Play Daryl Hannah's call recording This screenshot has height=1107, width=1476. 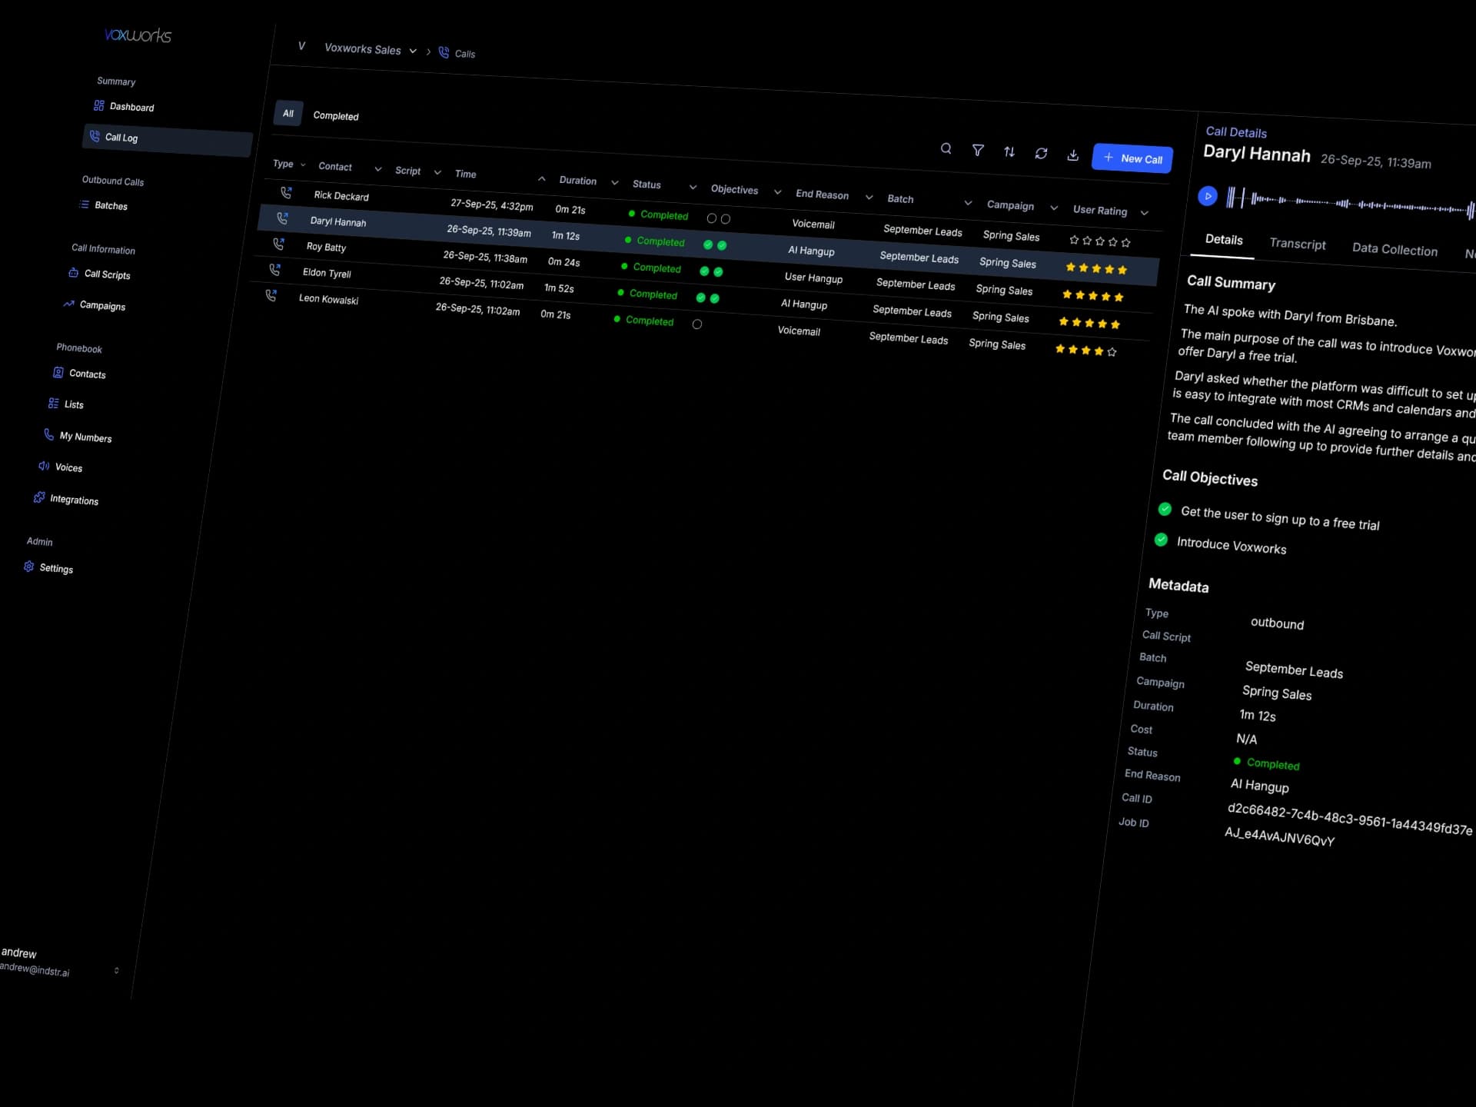point(1208,196)
